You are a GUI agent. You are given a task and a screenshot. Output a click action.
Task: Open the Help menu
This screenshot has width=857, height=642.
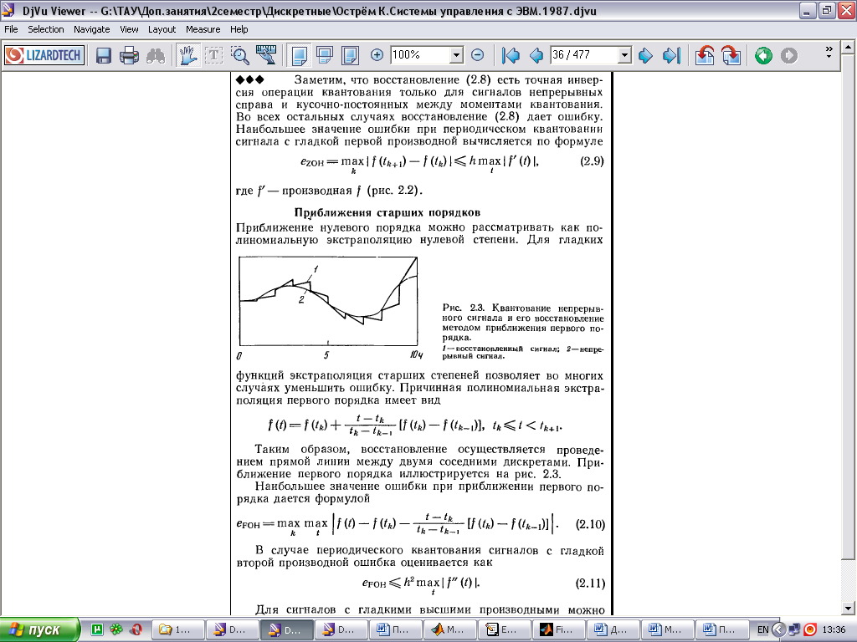tap(239, 29)
